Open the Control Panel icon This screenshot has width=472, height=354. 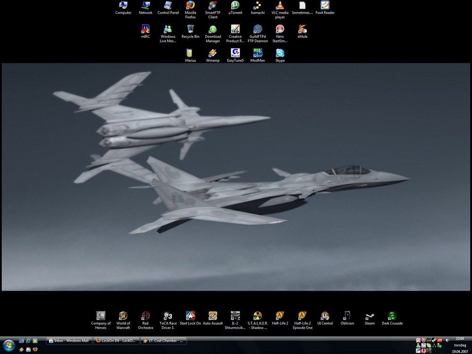tap(168, 5)
